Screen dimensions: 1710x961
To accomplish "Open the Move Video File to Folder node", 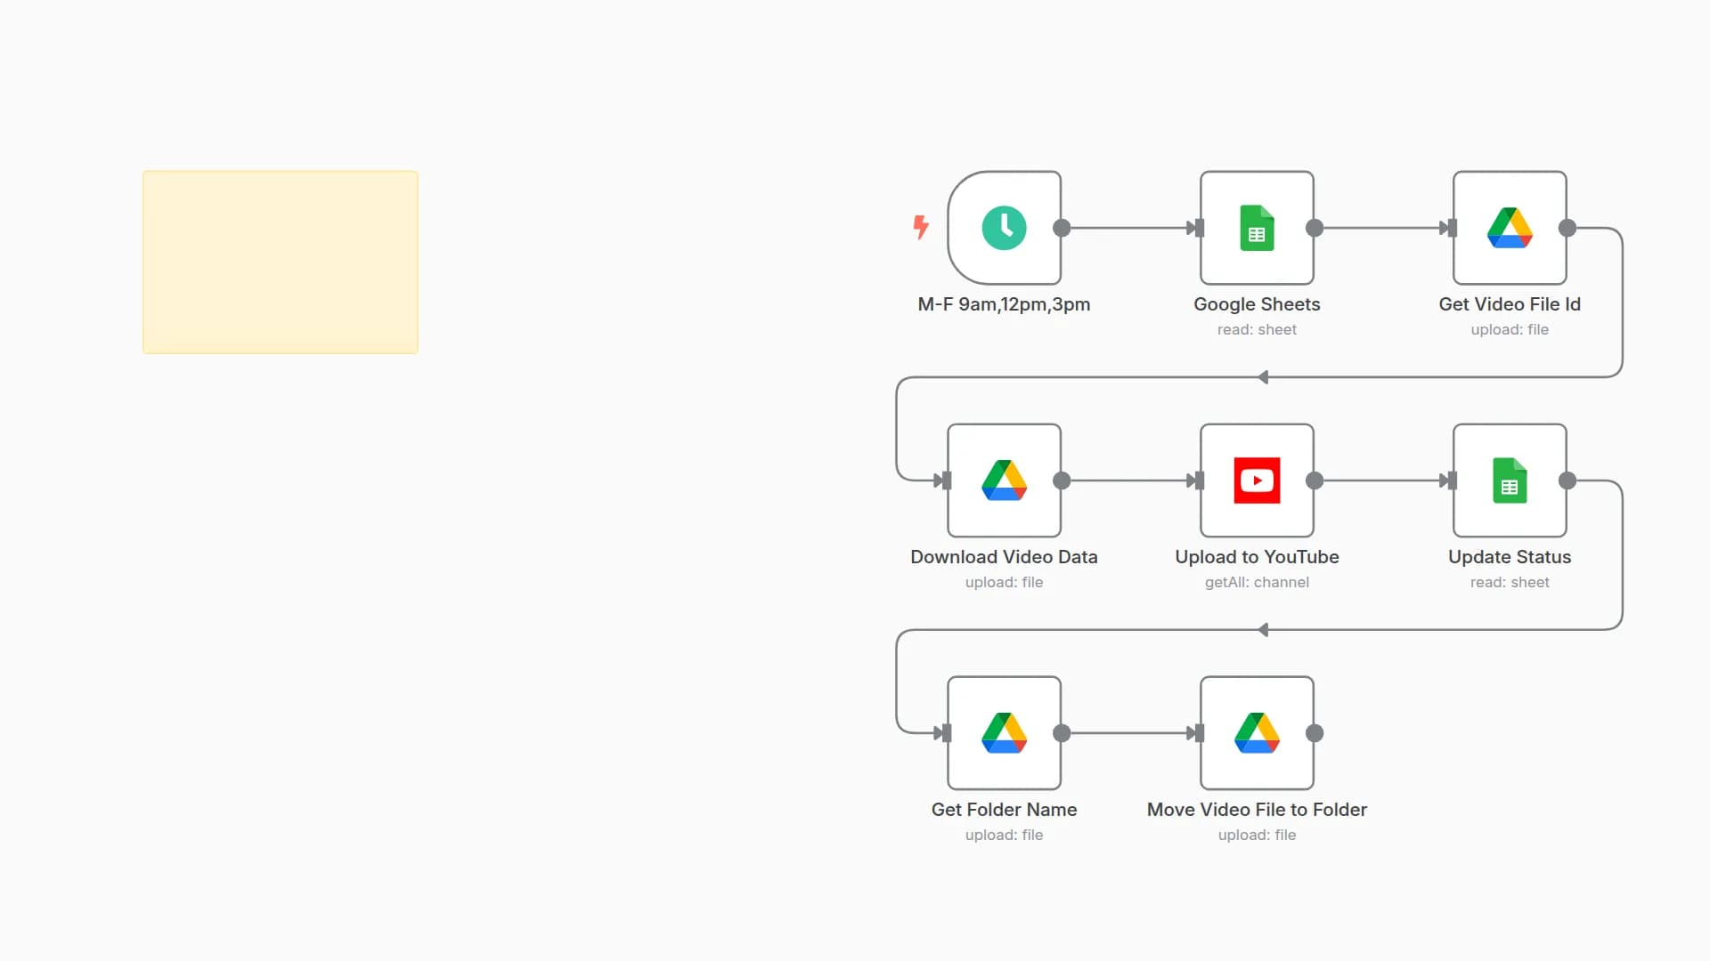I will [1257, 733].
